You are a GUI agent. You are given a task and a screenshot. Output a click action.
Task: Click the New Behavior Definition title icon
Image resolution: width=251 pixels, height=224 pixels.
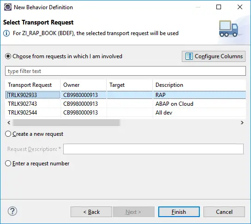coord(8,7)
